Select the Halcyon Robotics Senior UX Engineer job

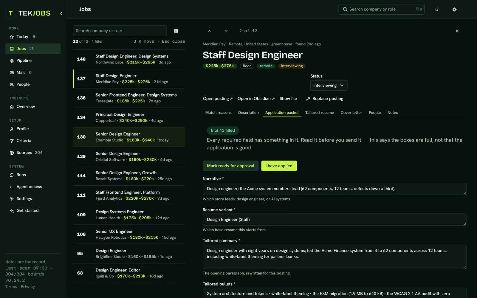tap(129, 234)
